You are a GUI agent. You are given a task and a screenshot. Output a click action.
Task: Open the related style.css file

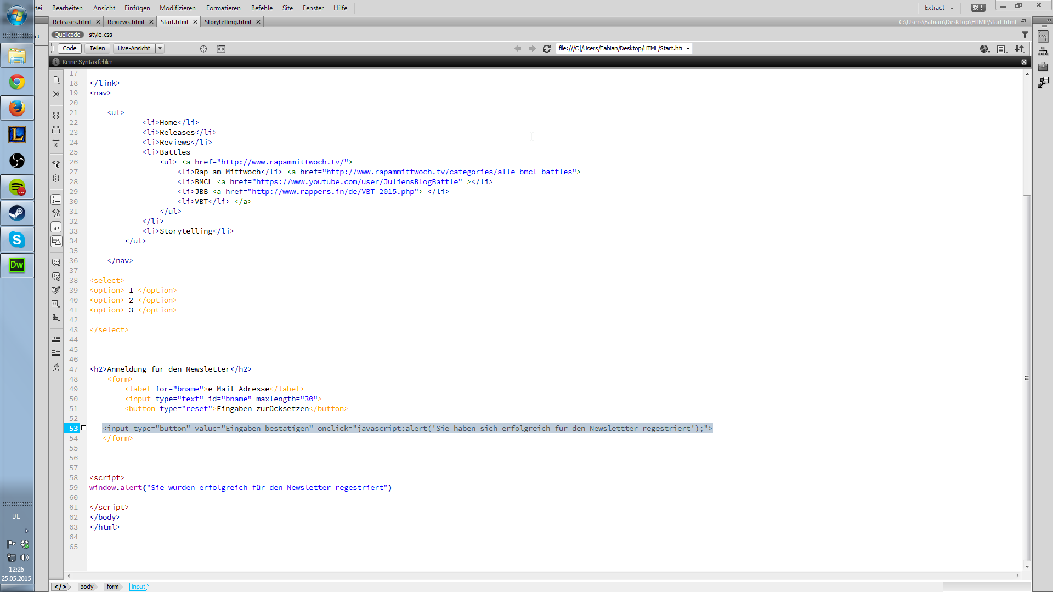[x=100, y=35]
